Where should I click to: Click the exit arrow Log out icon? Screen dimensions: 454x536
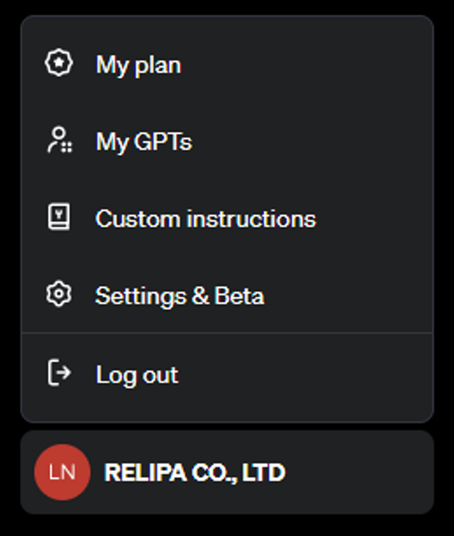(59, 372)
